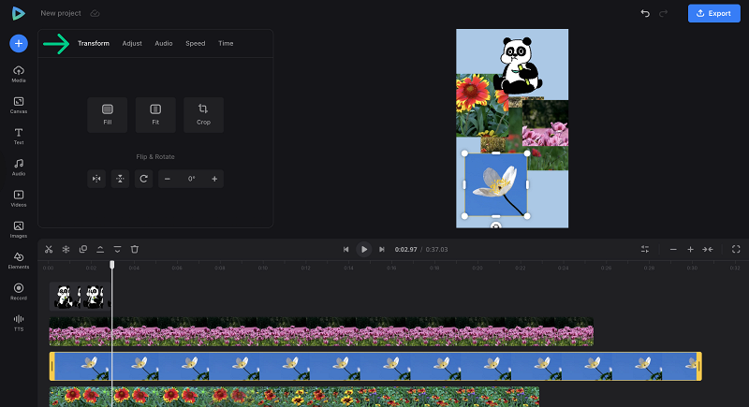Open the Record panel
The image size is (749, 407).
pyautogui.click(x=19, y=292)
